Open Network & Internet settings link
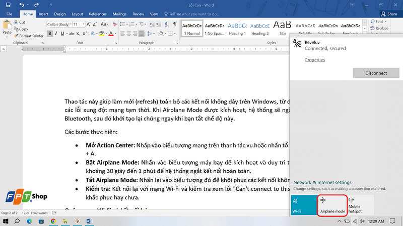The width and height of the screenshot is (403, 226). [322, 182]
